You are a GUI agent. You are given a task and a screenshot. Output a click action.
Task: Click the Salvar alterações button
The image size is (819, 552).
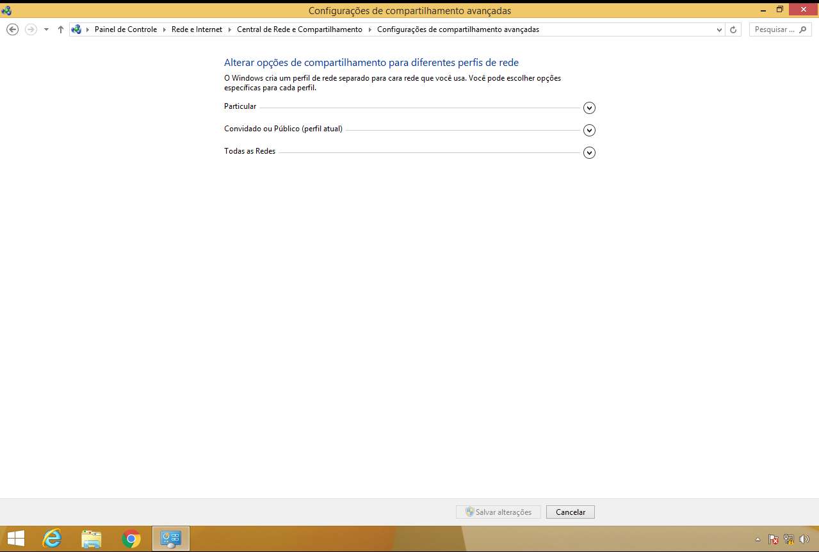click(x=498, y=512)
